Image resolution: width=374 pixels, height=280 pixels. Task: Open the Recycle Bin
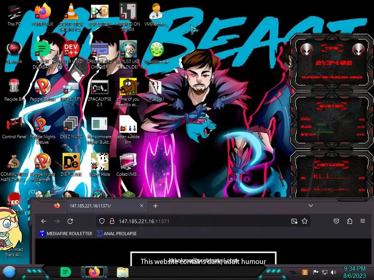coord(14,90)
